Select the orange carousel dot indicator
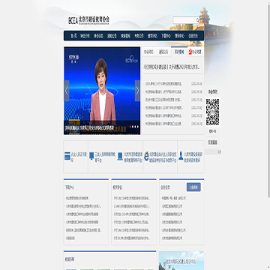Screen dimensions: 270x270 tap(130, 127)
